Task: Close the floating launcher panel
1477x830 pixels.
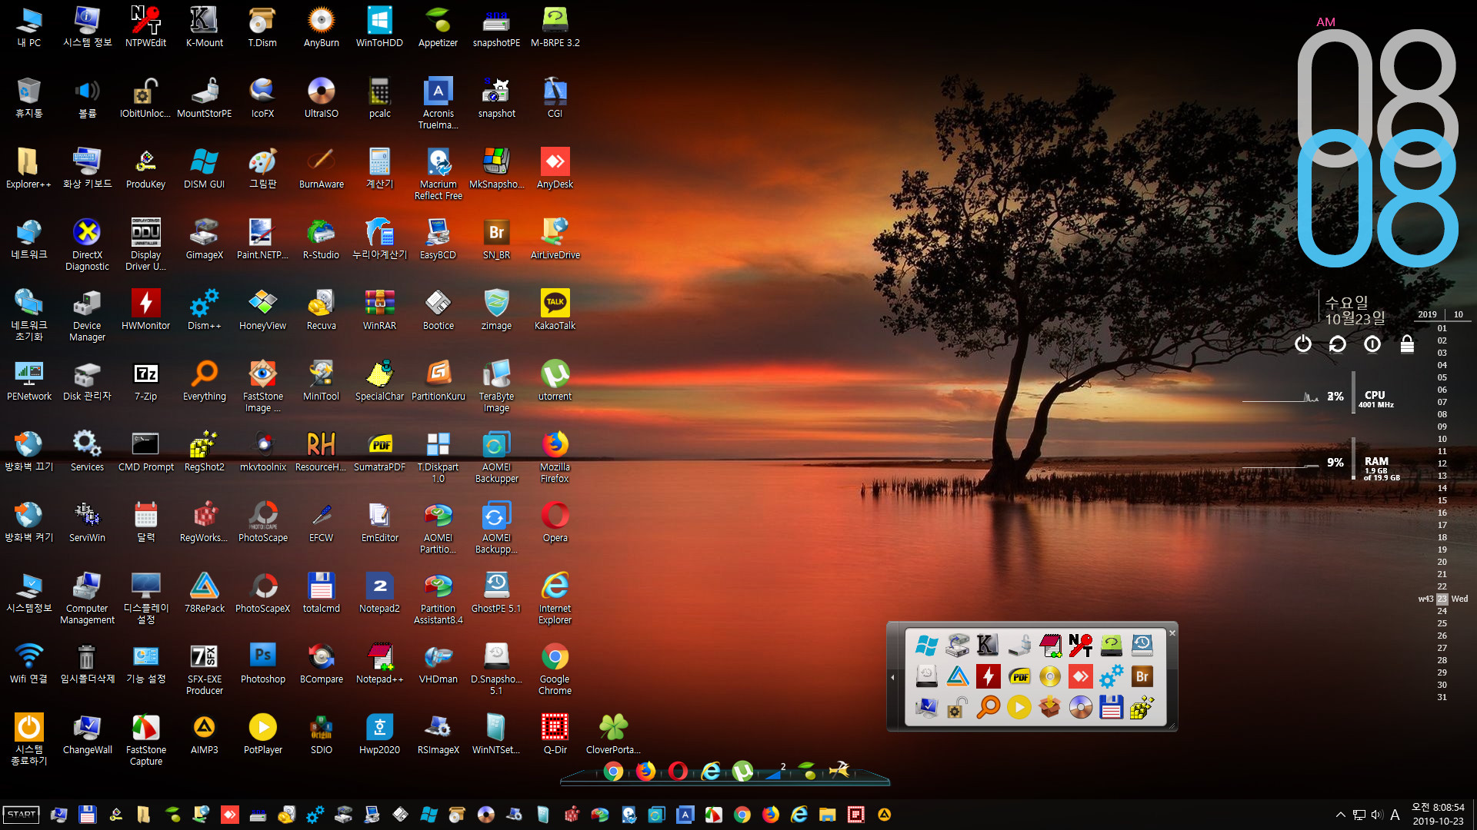Action: point(1172,633)
